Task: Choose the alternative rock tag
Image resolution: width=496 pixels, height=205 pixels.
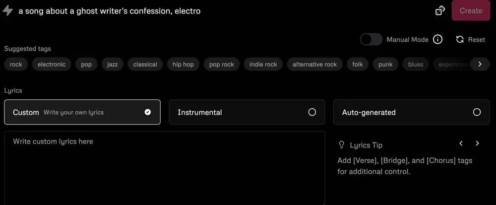Action: click(x=314, y=65)
